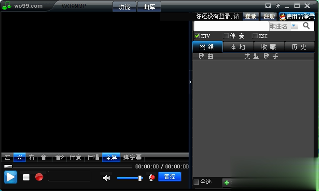Enable the KSC checkbox
The image size is (319, 191).
click(x=255, y=36)
